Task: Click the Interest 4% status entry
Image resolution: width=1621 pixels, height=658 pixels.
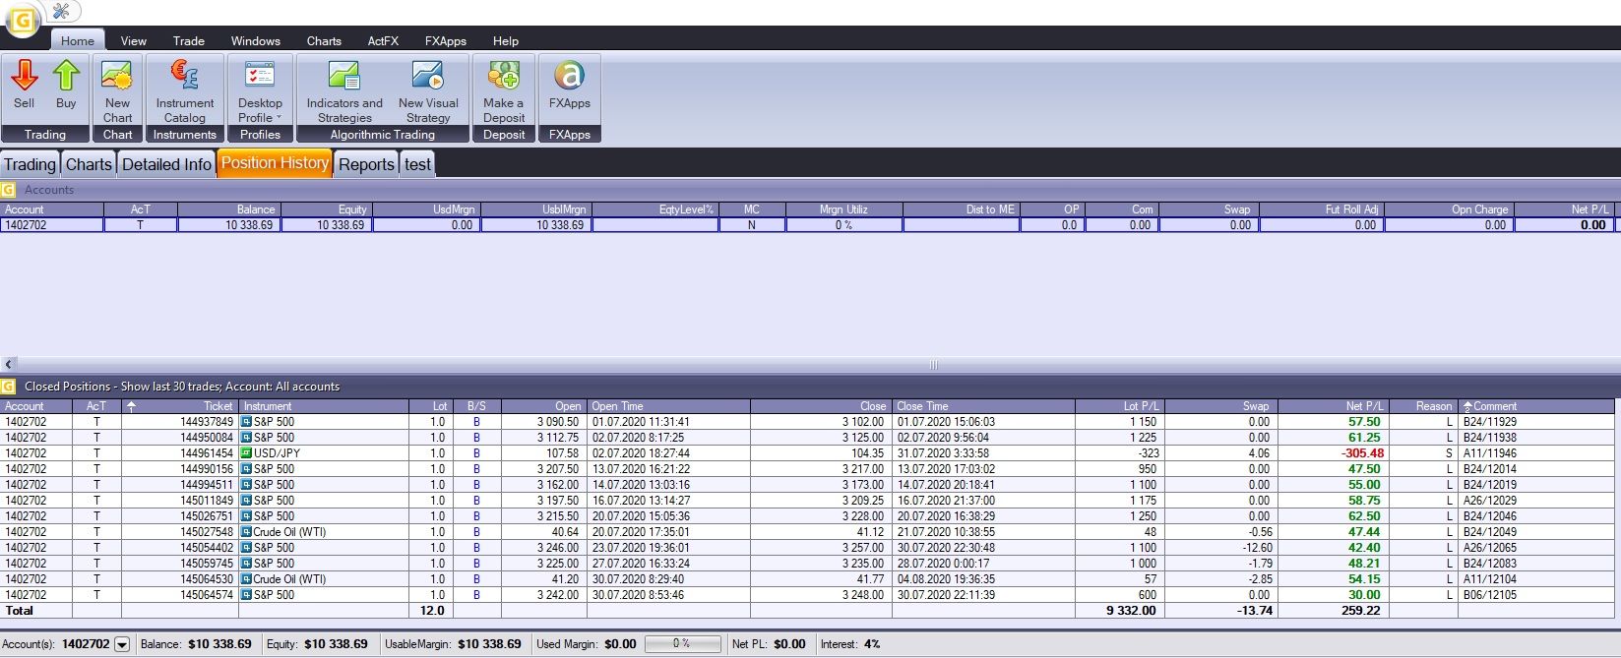Action: 850,644
